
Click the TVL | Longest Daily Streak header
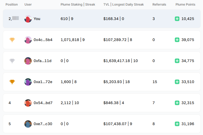[124, 5]
